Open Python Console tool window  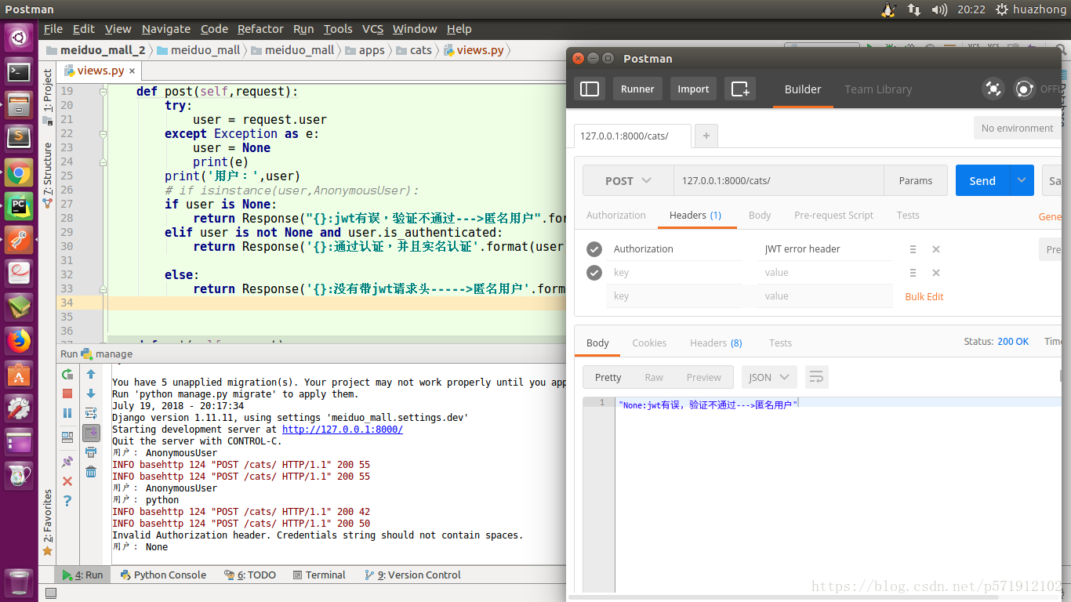pos(163,575)
